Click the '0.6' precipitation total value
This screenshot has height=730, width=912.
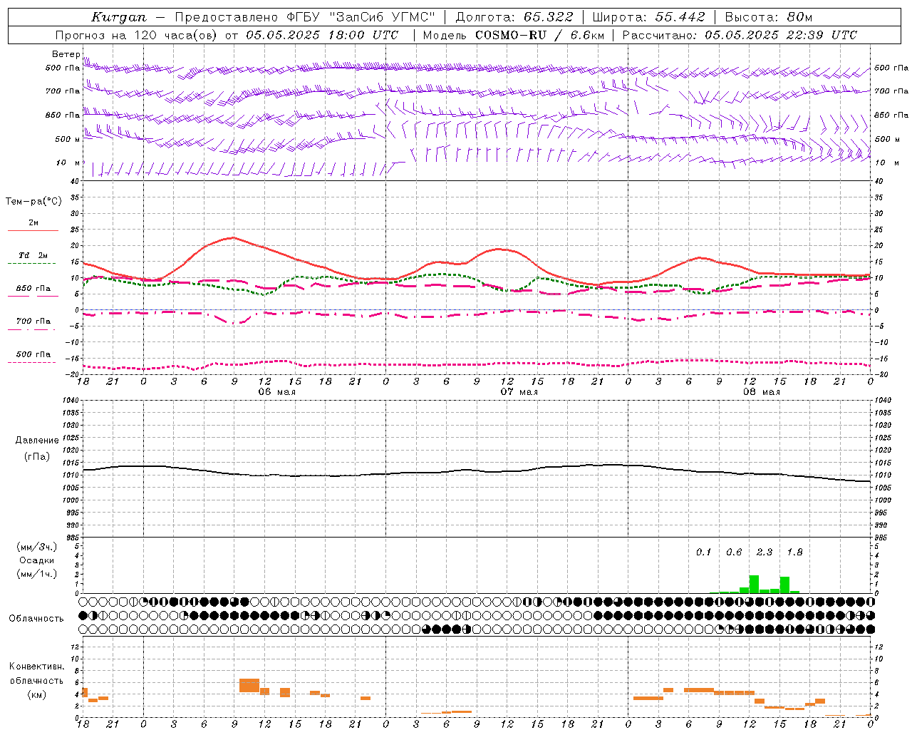(x=734, y=552)
